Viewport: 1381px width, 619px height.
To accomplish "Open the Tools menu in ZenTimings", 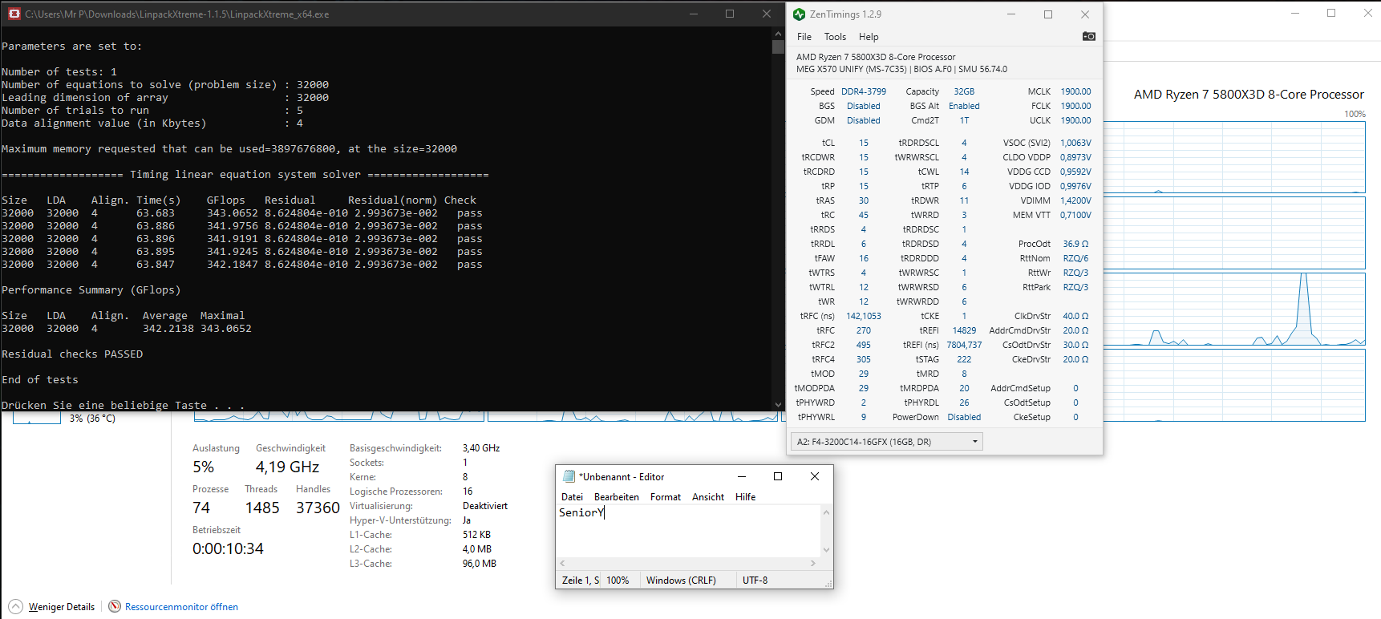I will [x=835, y=37].
